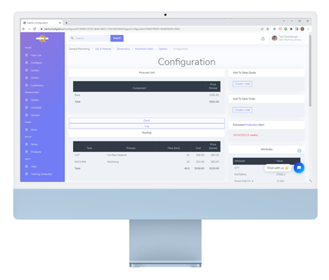
Task: Click Create + Add under Sales Quote
Action: pyautogui.click(x=242, y=84)
